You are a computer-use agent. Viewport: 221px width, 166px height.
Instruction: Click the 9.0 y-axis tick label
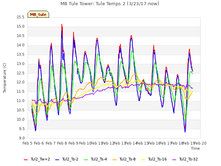21,138
